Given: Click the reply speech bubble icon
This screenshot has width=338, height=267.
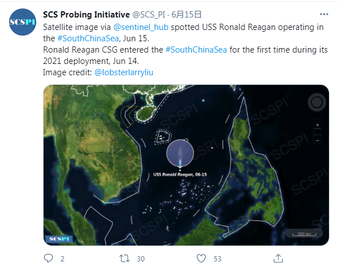Looking at the screenshot, I should click(x=48, y=258).
